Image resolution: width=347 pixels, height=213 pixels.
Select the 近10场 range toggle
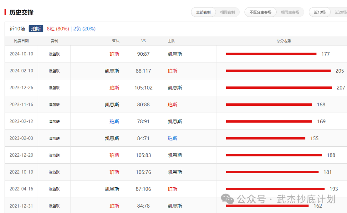(320, 12)
